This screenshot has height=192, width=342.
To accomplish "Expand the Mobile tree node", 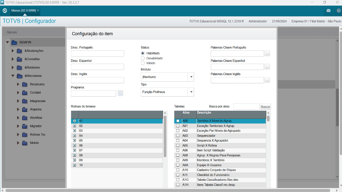I will [x=18, y=143].
